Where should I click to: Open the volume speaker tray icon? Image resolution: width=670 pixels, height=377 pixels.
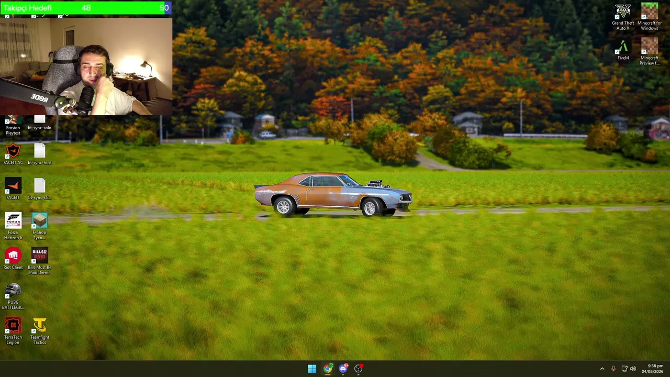[633, 369]
